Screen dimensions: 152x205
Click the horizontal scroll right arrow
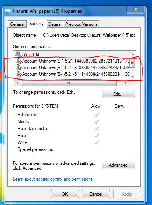point(125,83)
